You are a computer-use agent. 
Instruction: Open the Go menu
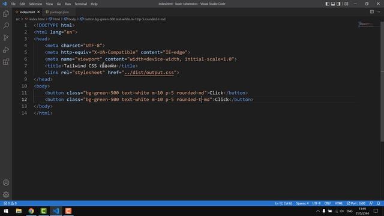click(59, 4)
